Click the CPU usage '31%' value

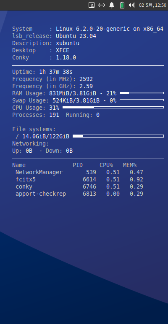point(54,108)
